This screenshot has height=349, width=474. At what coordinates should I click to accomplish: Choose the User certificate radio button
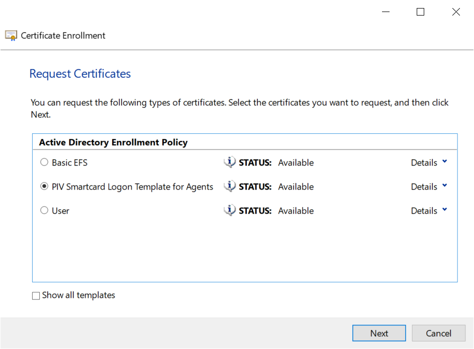click(44, 211)
